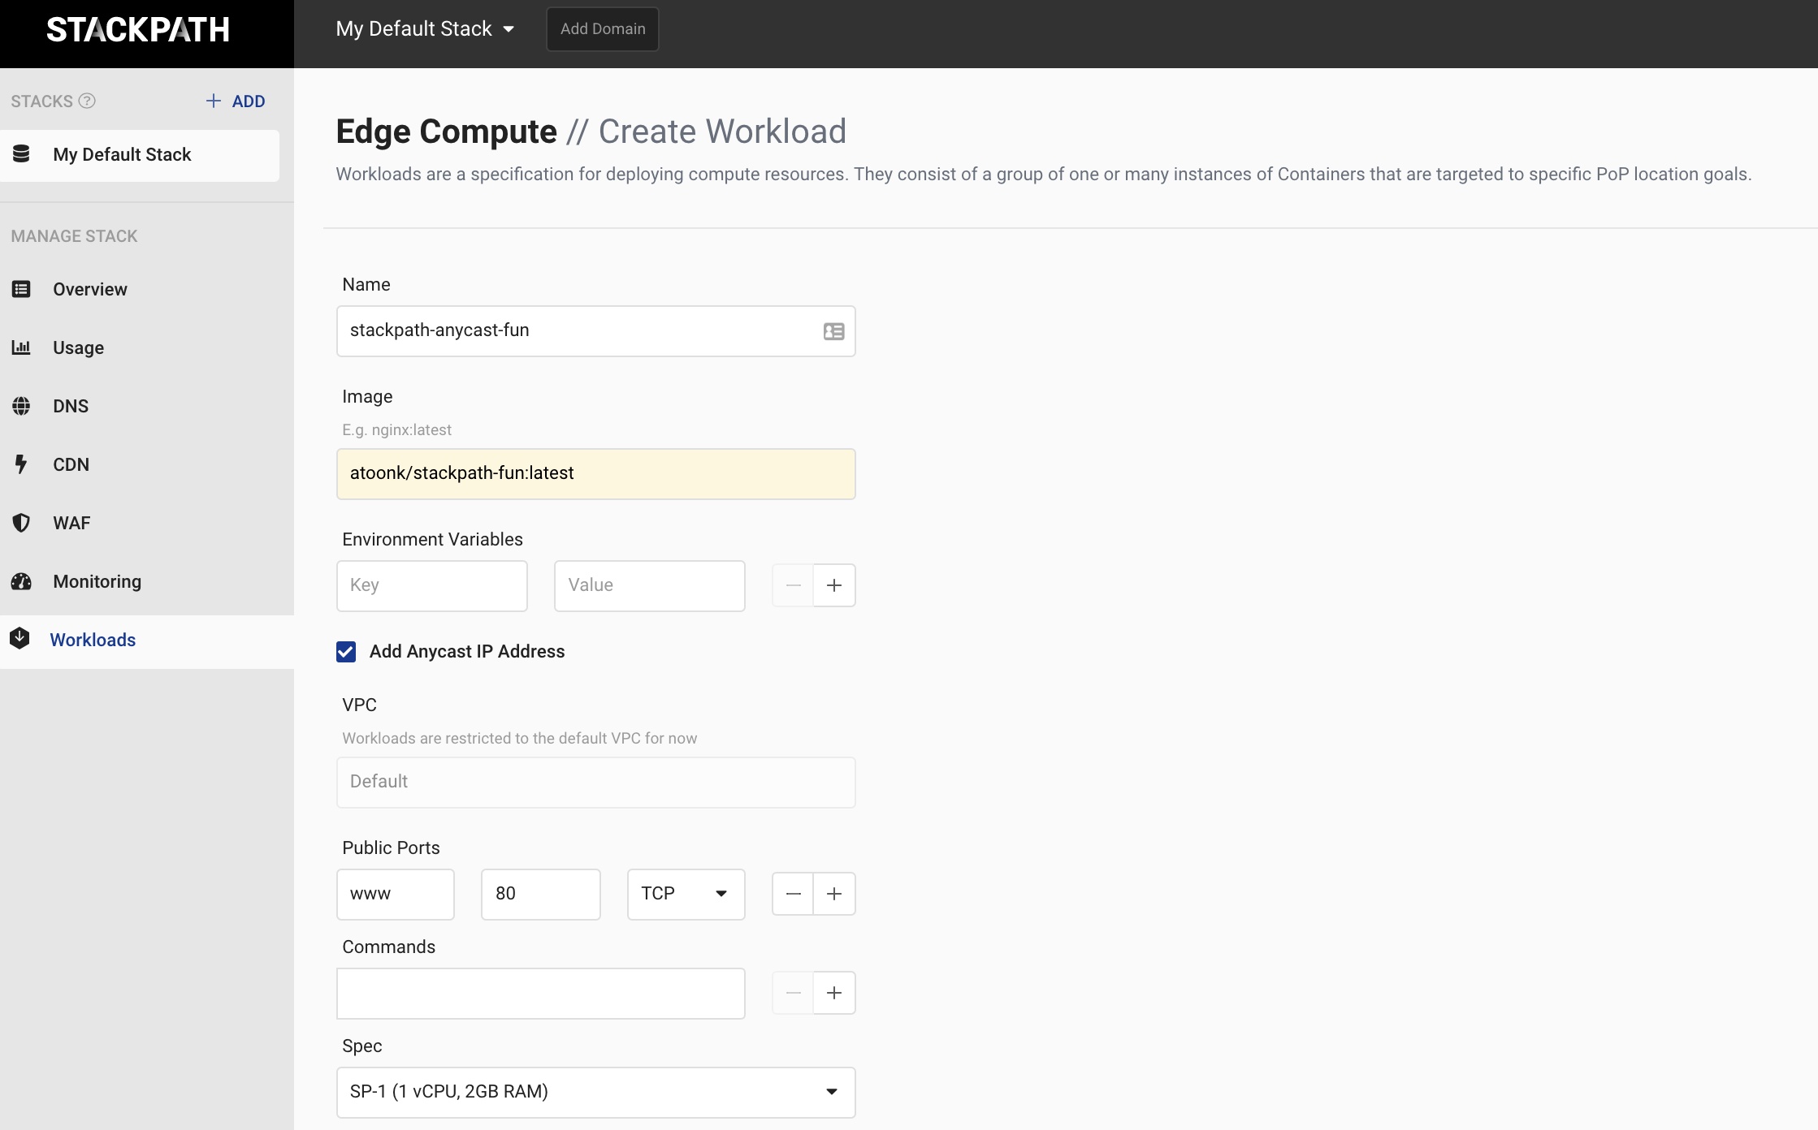Viewport: 1818px width, 1130px height.
Task: Open the TCP protocol dropdown
Action: (686, 895)
